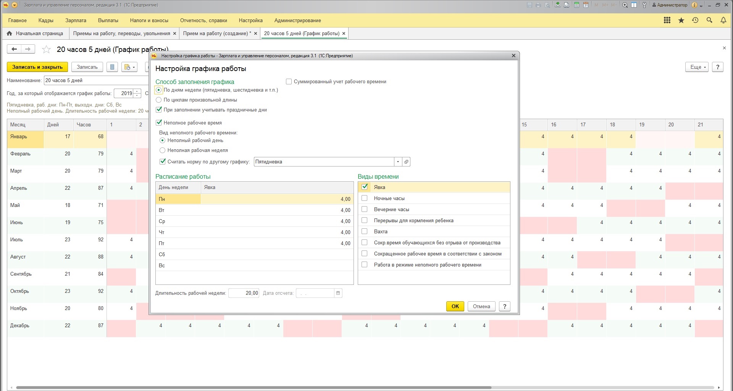
Task: Toggle При заполнении учитывать праздничные дни
Action: coord(159,110)
